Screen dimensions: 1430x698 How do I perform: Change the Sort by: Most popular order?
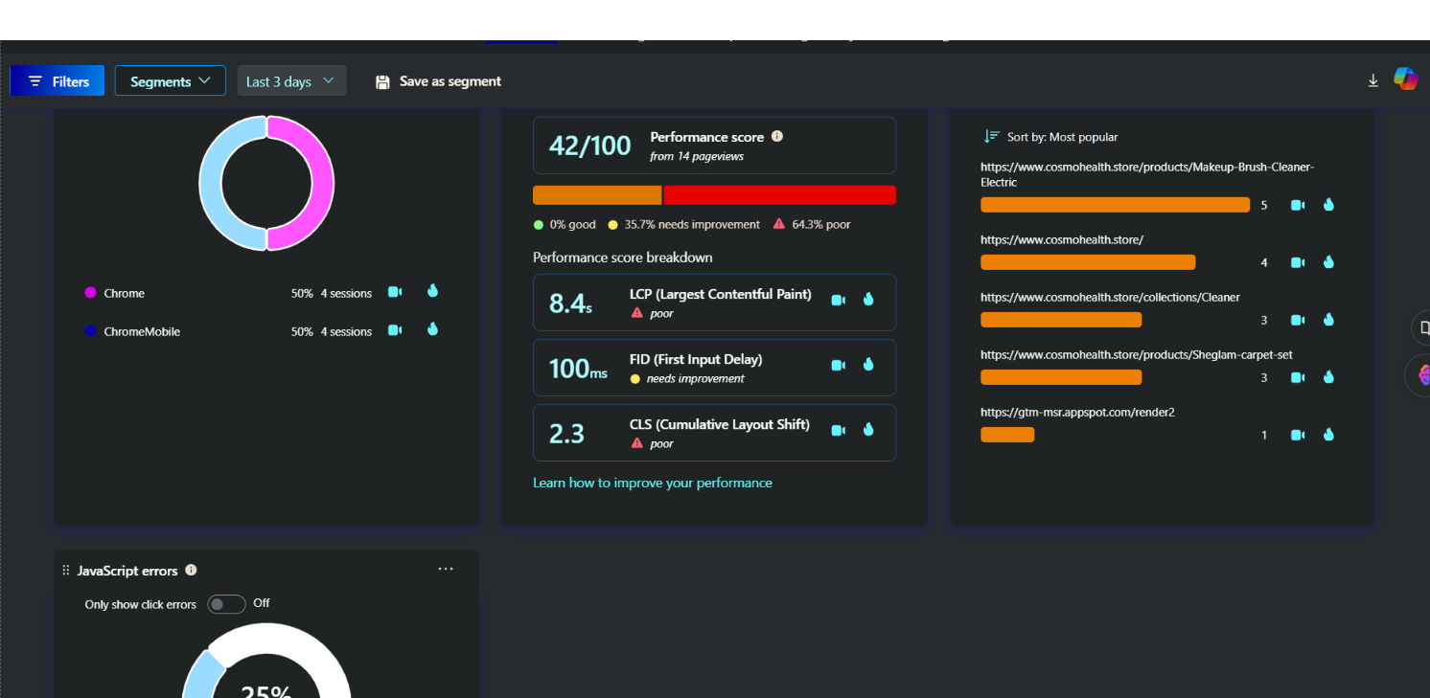(x=1050, y=137)
